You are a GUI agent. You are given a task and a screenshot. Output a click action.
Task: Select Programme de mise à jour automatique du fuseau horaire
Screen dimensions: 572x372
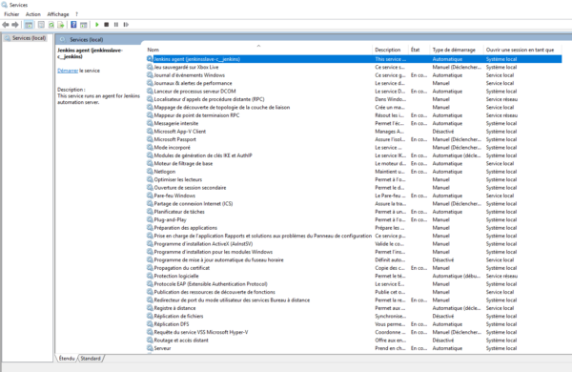tap(354, 260)
